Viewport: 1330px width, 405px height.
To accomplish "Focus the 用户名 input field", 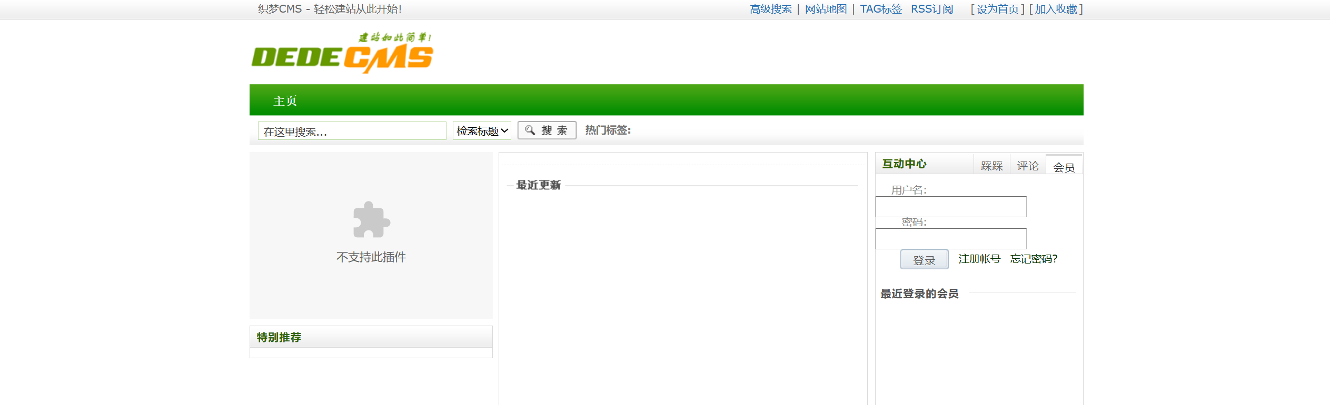I will tap(951, 207).
